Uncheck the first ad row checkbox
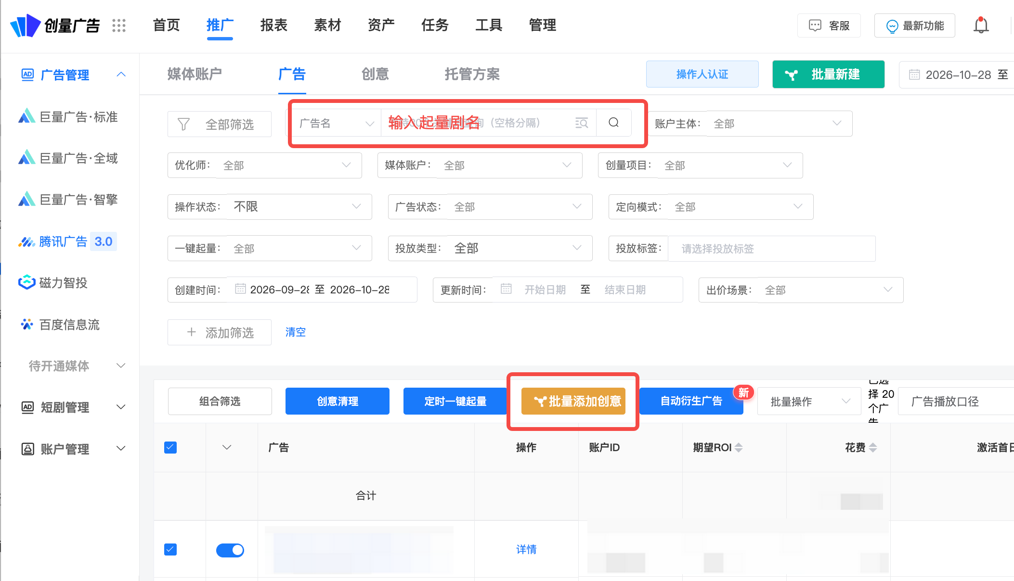This screenshot has height=581, width=1014. pos(170,549)
